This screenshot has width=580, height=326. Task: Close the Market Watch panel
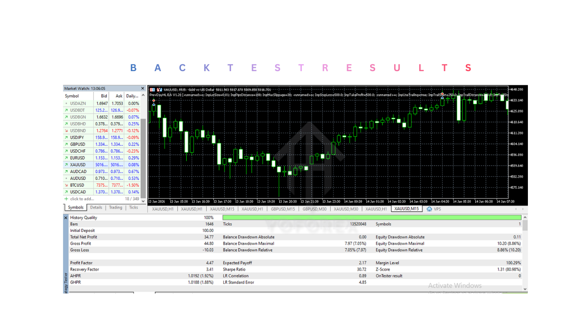point(143,89)
